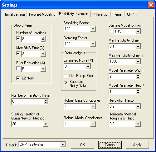Click the Apply button

click(137, 145)
